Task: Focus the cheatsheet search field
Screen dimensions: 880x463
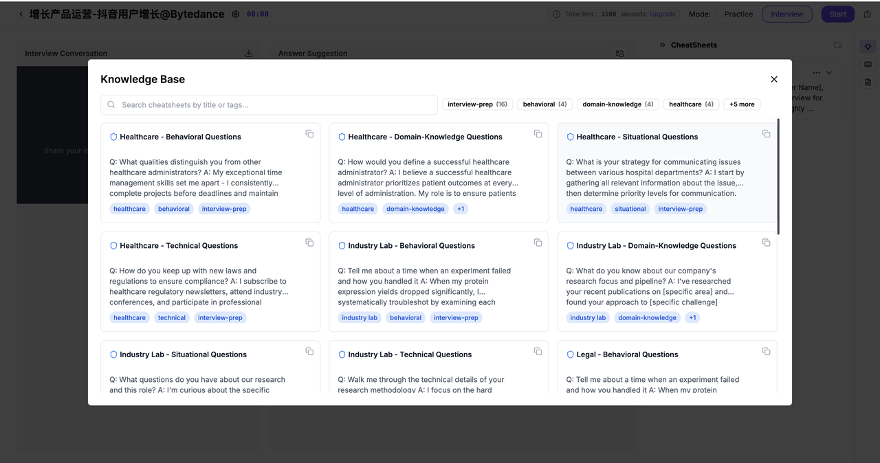Action: pyautogui.click(x=275, y=105)
